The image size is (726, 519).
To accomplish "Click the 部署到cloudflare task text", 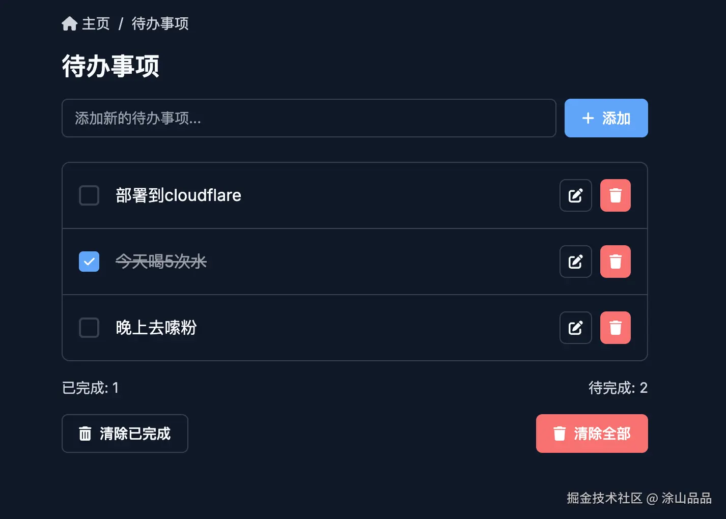I will (x=178, y=195).
